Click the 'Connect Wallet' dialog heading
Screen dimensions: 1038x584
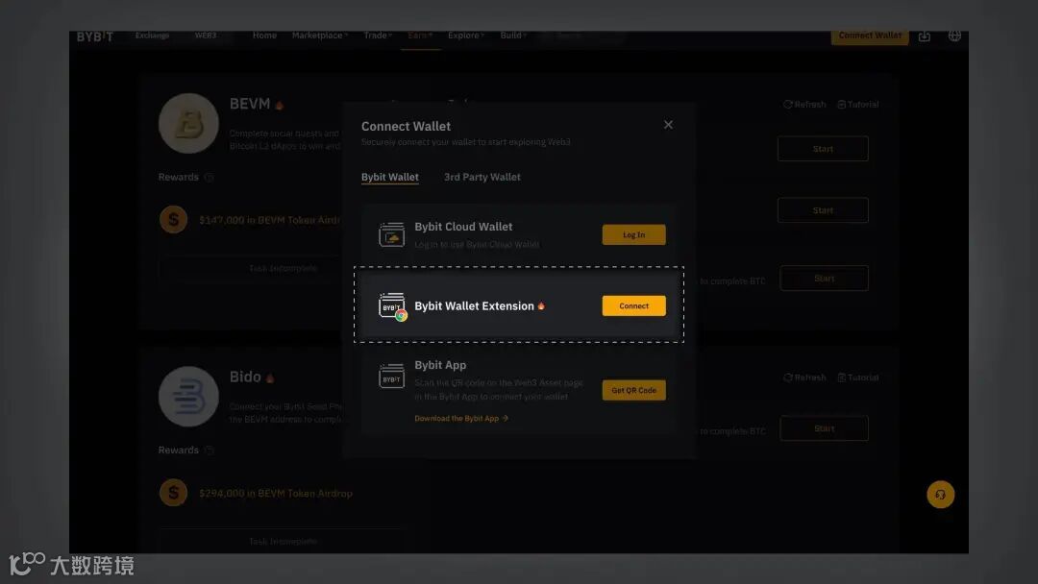(x=406, y=127)
